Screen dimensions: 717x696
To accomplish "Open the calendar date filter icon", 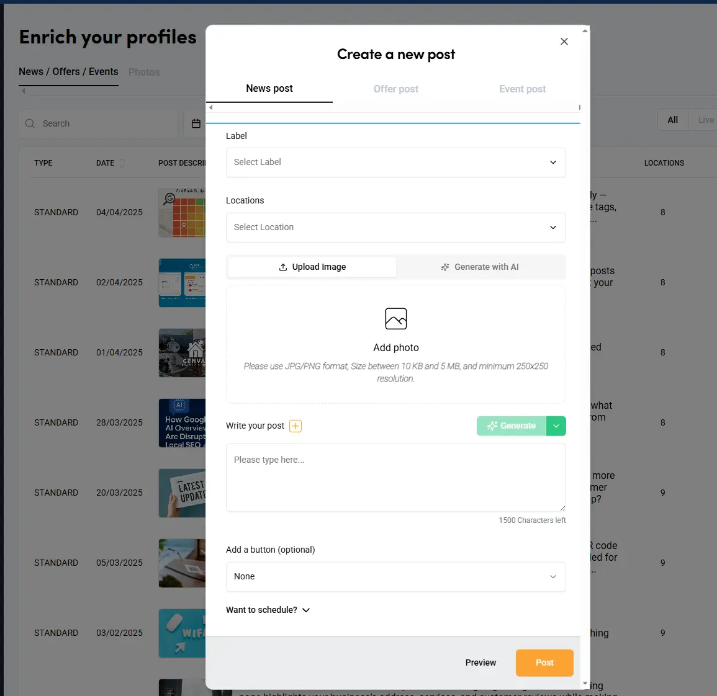I will (x=196, y=123).
